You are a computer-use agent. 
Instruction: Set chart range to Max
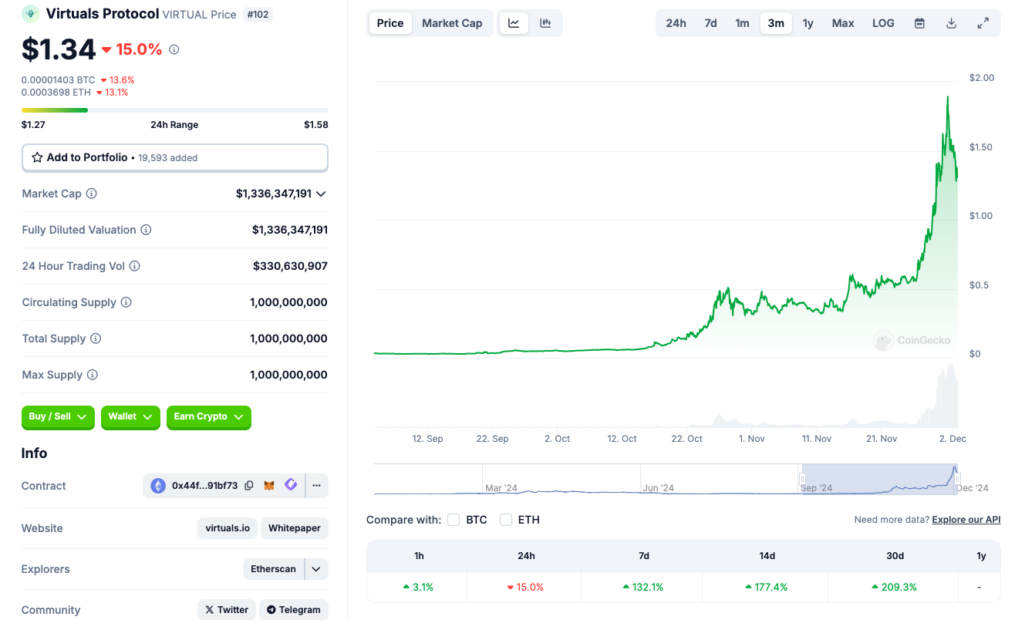coord(843,23)
